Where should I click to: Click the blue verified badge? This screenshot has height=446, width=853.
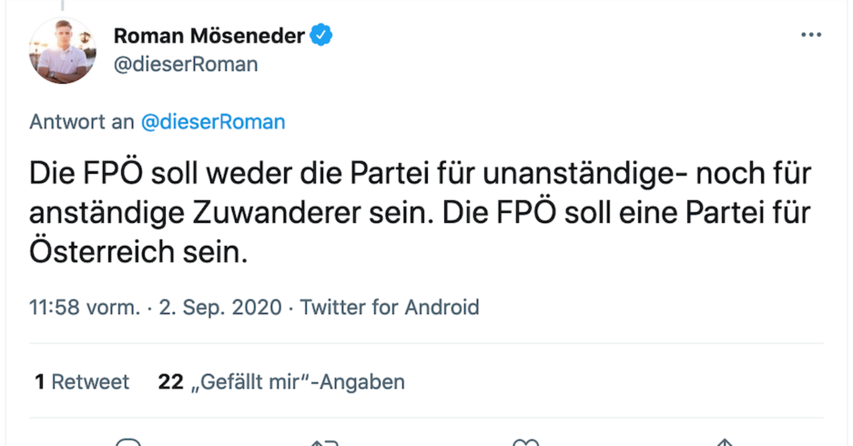point(321,34)
